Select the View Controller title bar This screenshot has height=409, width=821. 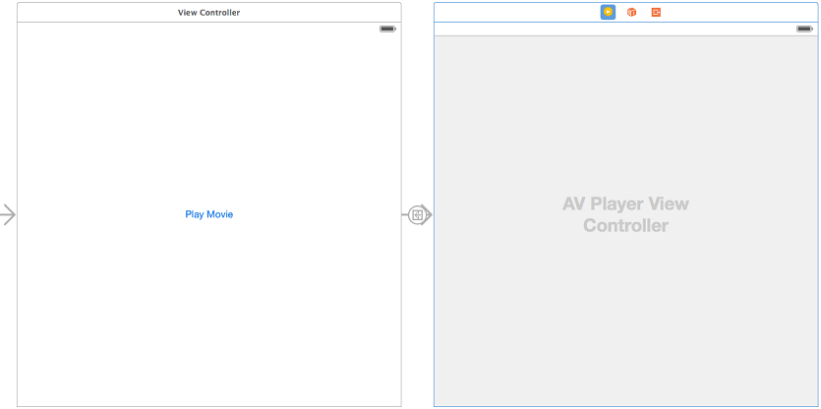click(x=208, y=12)
